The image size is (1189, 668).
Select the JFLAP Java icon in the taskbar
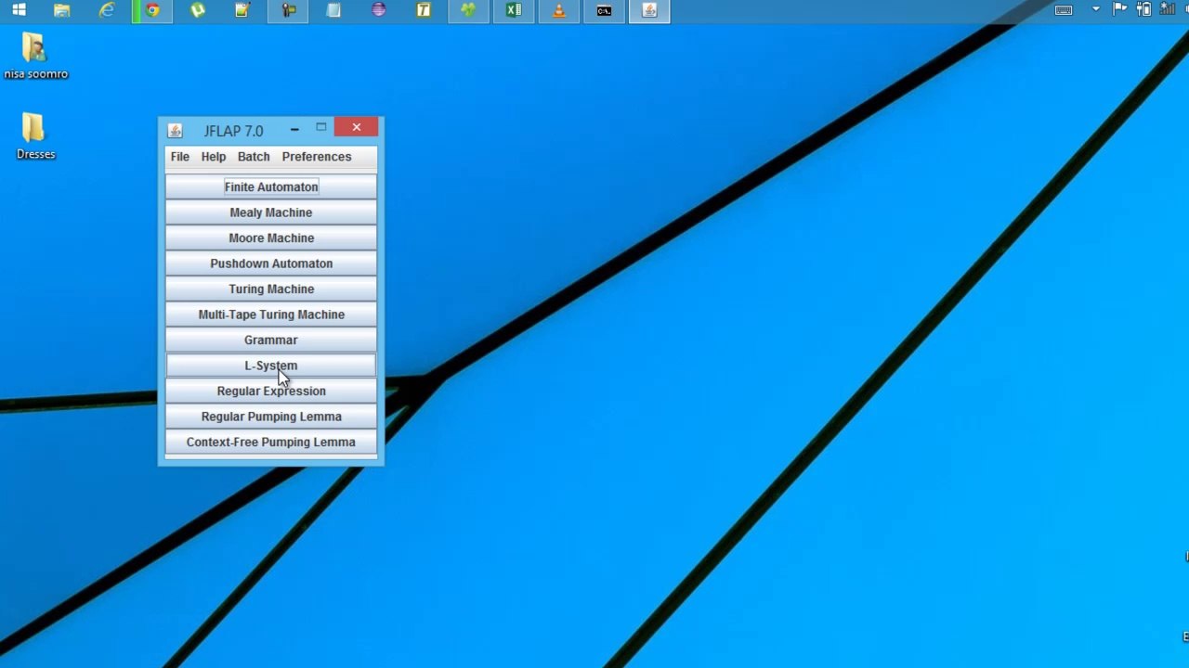click(x=649, y=10)
